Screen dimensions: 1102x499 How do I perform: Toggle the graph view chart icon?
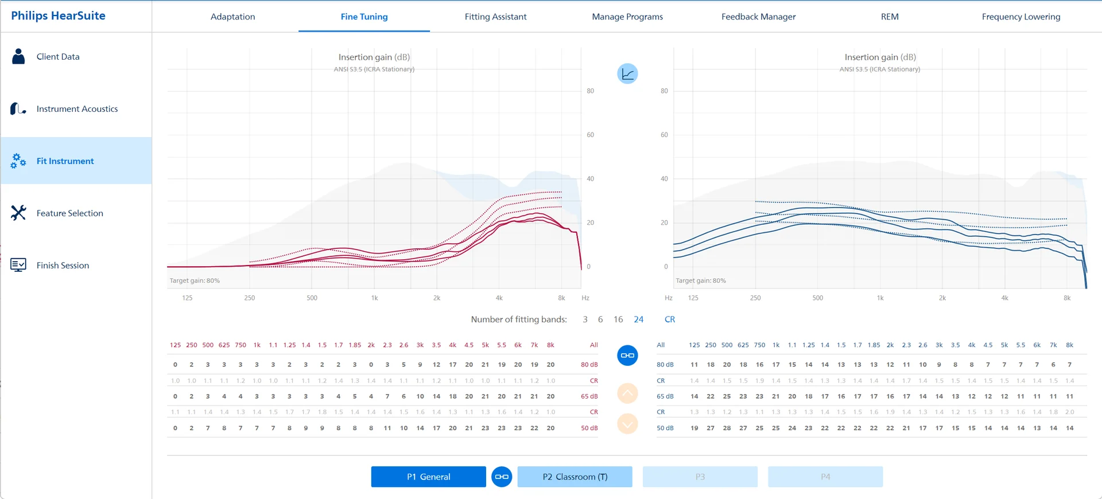pyautogui.click(x=627, y=73)
